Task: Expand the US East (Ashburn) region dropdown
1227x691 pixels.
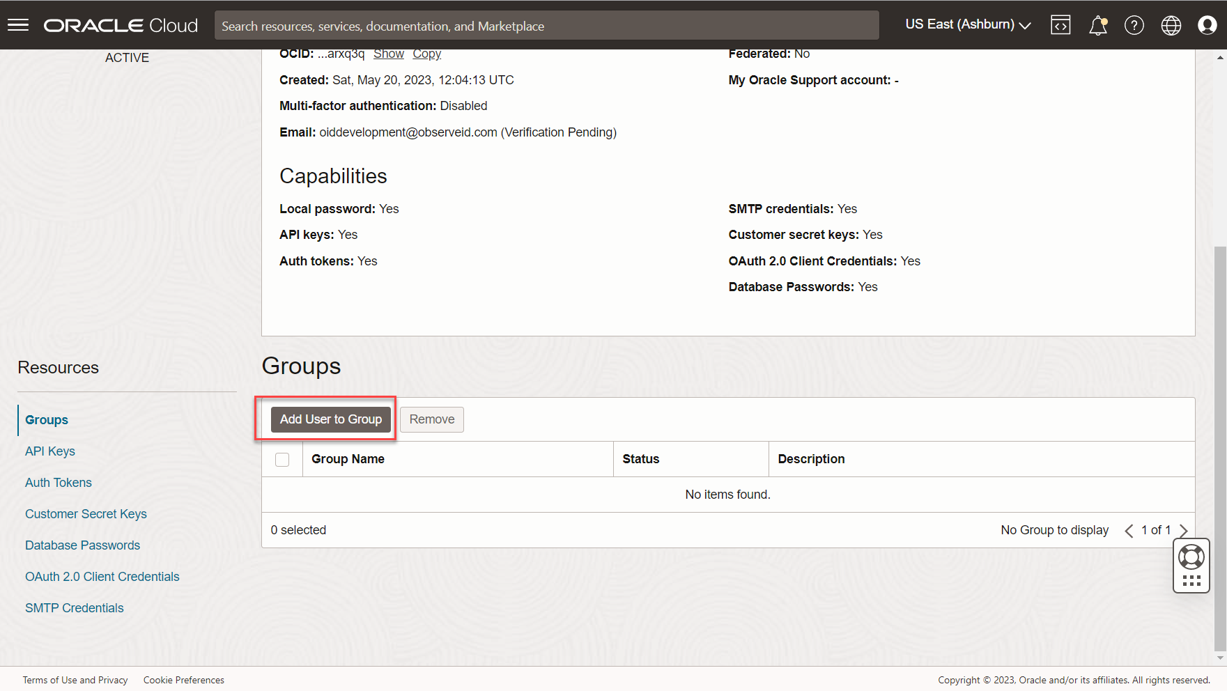Action: point(967,24)
